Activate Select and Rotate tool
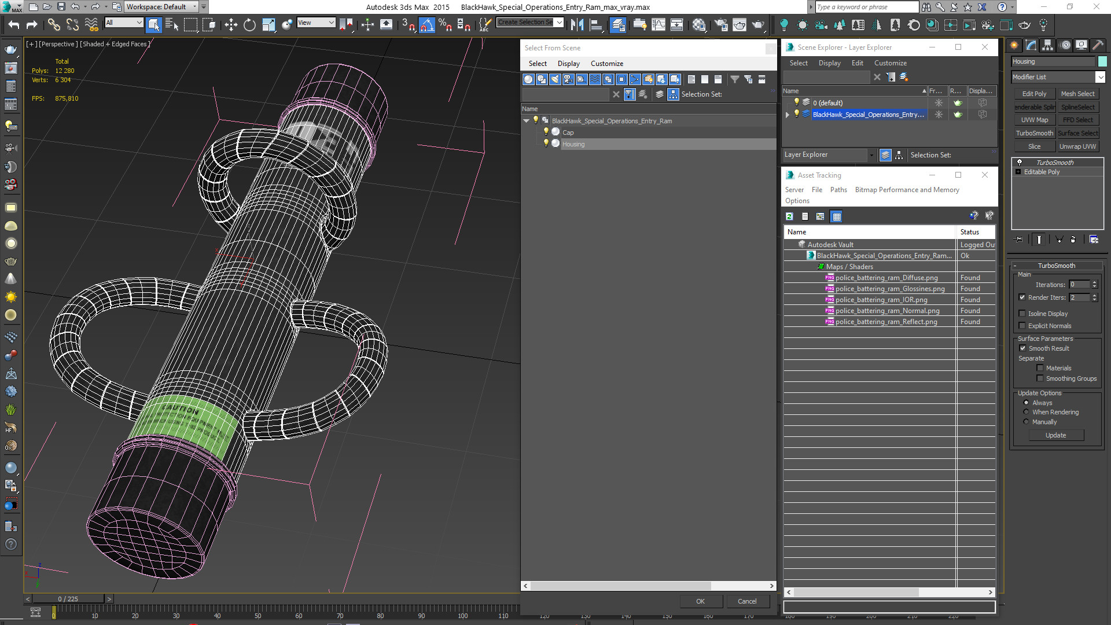 point(249,24)
